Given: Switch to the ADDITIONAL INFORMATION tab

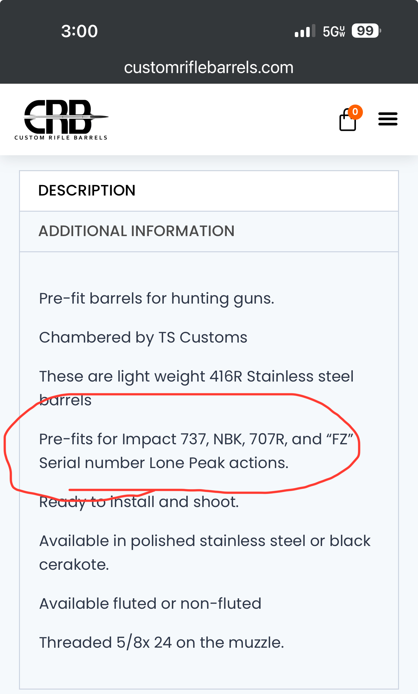Looking at the screenshot, I should (x=136, y=231).
